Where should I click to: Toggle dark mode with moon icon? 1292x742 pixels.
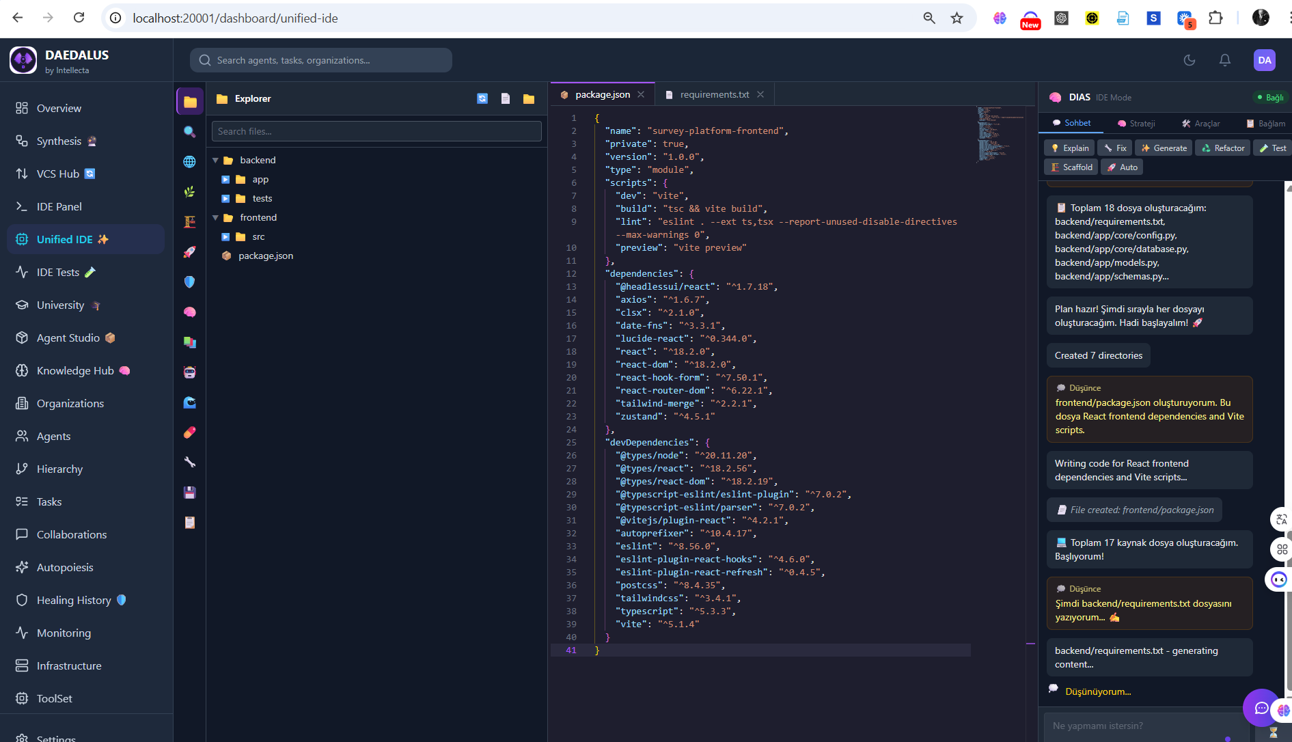1190,60
